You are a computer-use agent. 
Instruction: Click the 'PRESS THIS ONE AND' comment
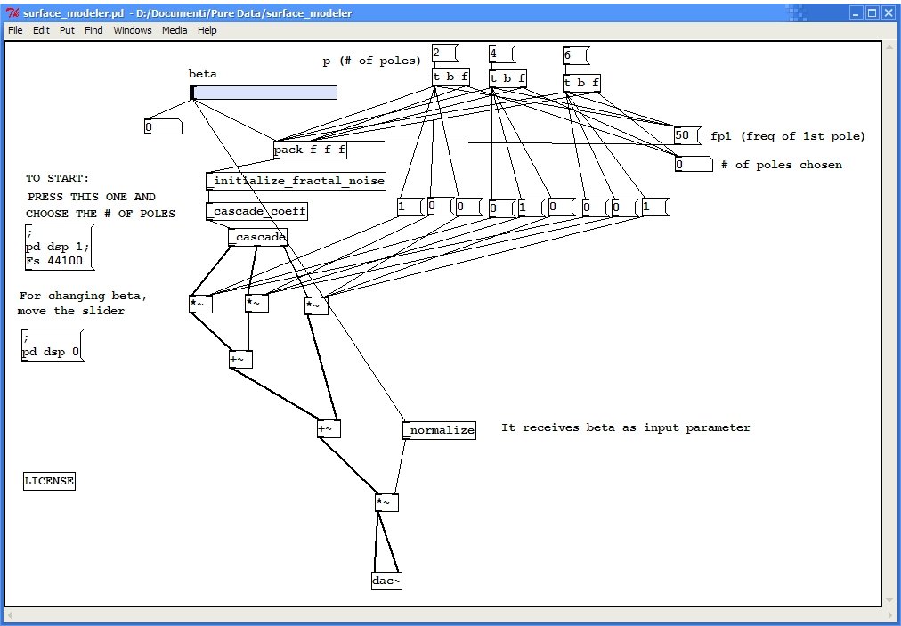92,197
